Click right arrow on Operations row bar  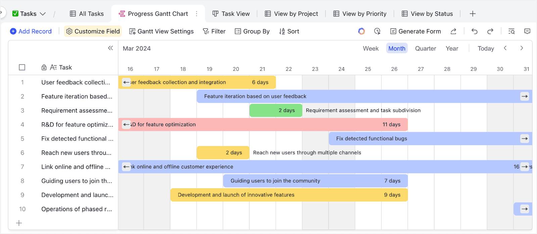525,209
